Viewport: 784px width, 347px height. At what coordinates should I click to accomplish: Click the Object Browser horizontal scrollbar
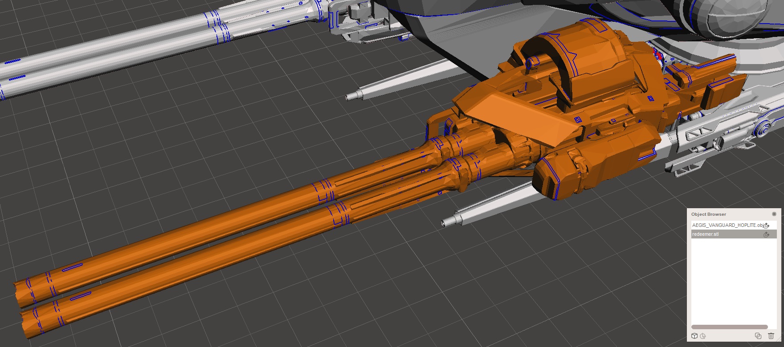pyautogui.click(x=729, y=327)
